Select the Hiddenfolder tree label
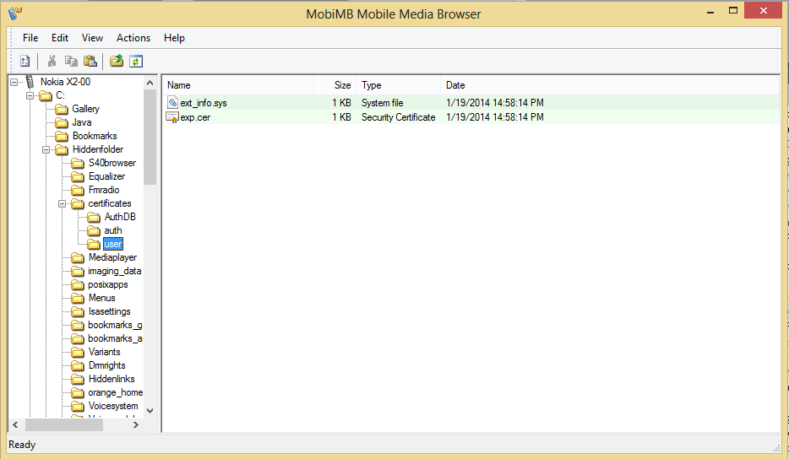The width and height of the screenshot is (789, 459). tap(98, 149)
